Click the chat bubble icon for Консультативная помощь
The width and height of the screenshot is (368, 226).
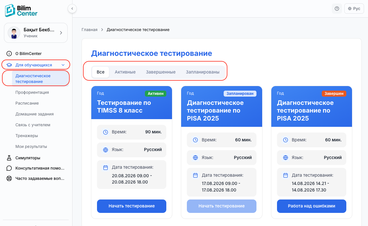click(x=9, y=168)
